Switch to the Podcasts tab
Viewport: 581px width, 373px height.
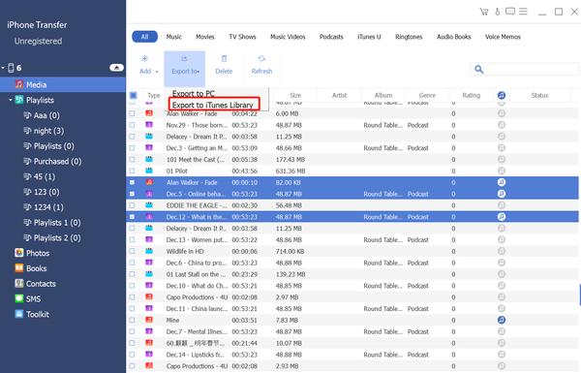pyautogui.click(x=331, y=37)
